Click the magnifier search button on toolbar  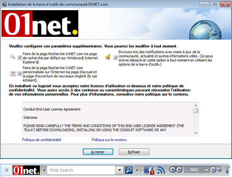129,170
